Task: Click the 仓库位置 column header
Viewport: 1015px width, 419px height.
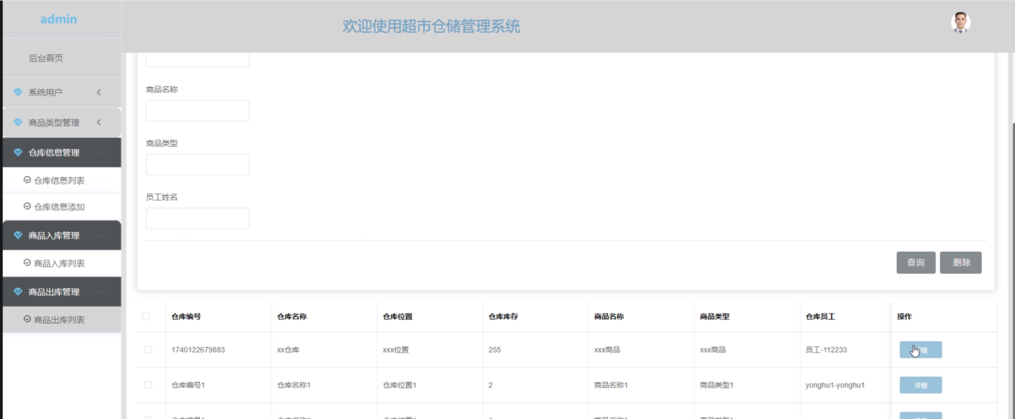Action: click(397, 317)
